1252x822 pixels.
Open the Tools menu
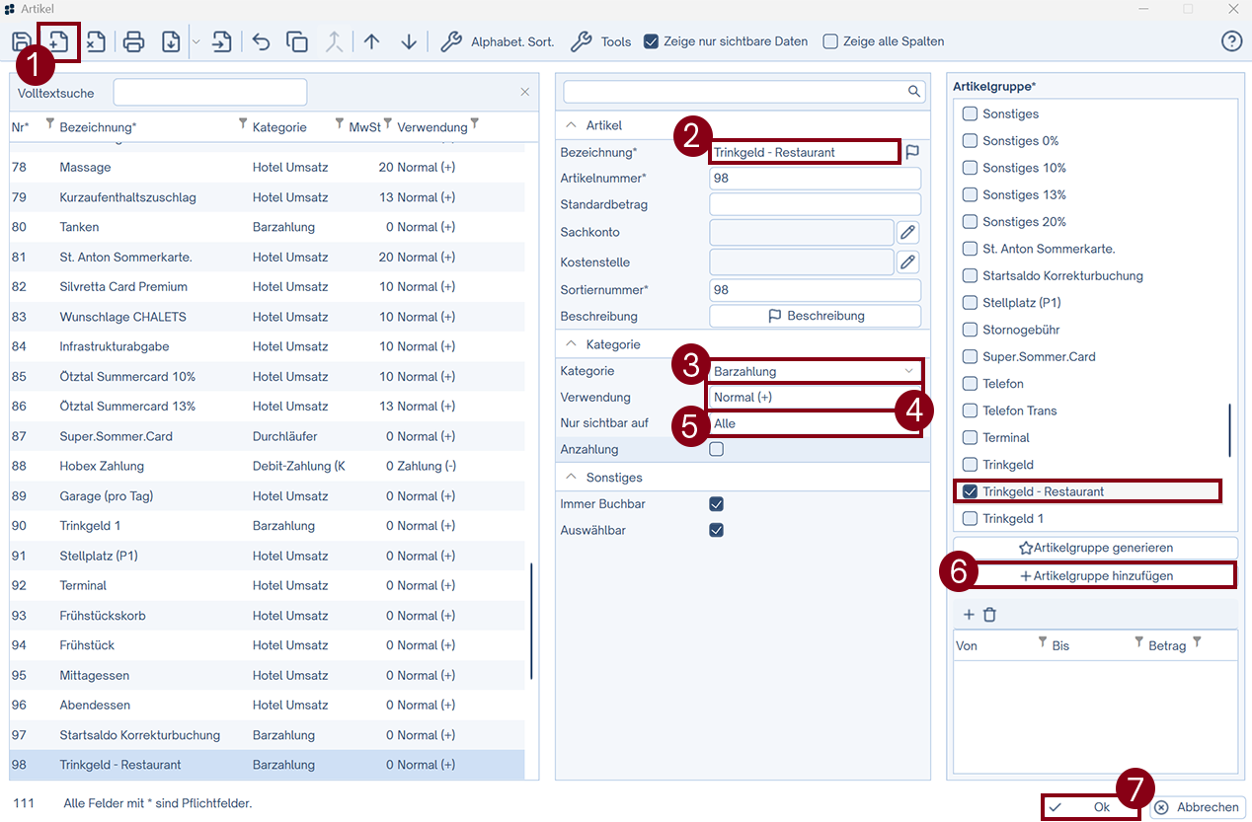601,41
